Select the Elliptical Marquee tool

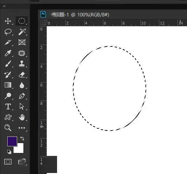pyautogui.click(x=22, y=21)
